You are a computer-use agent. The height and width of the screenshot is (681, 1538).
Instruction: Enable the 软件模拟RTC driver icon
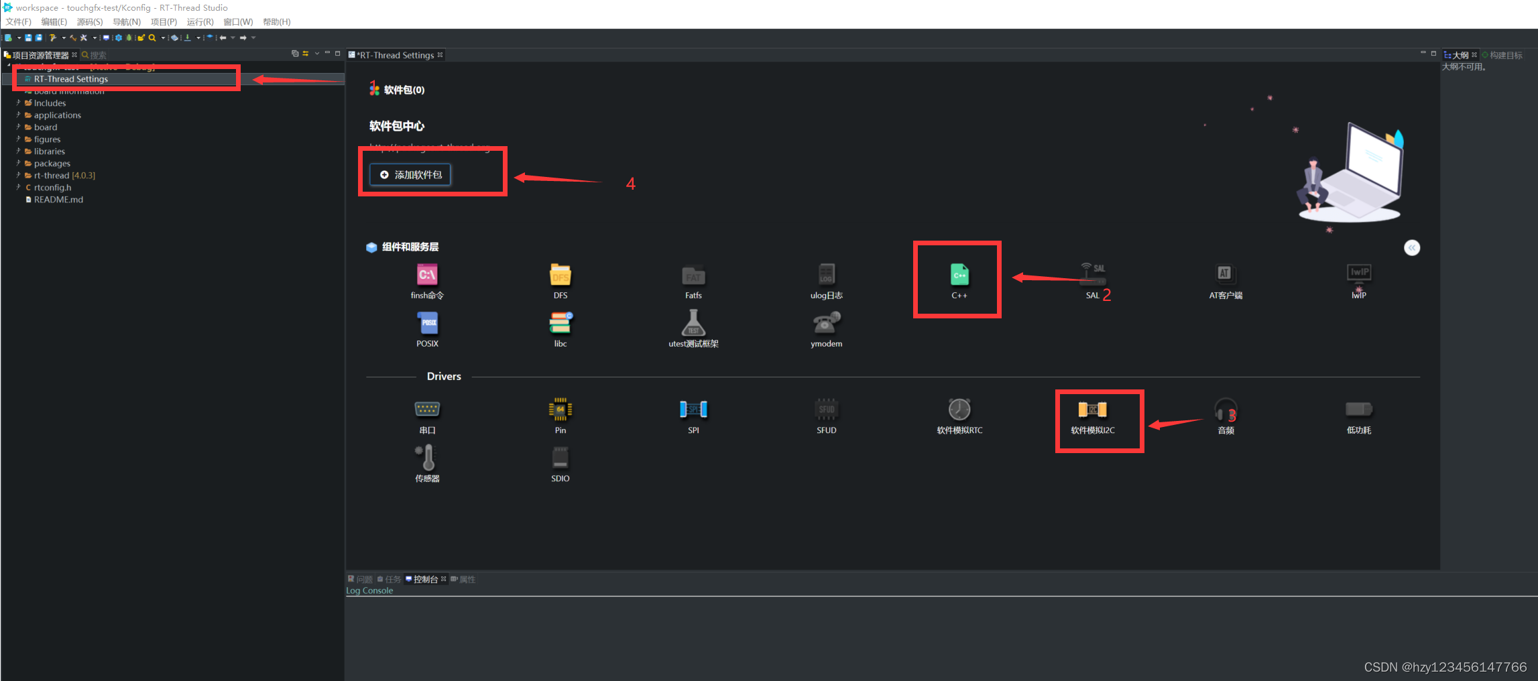click(x=959, y=409)
